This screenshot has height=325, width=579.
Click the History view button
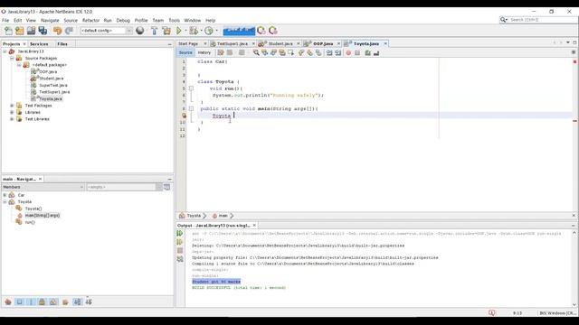pyautogui.click(x=204, y=52)
